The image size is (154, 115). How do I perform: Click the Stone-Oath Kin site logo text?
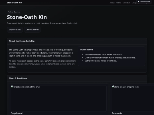pos(15,3)
